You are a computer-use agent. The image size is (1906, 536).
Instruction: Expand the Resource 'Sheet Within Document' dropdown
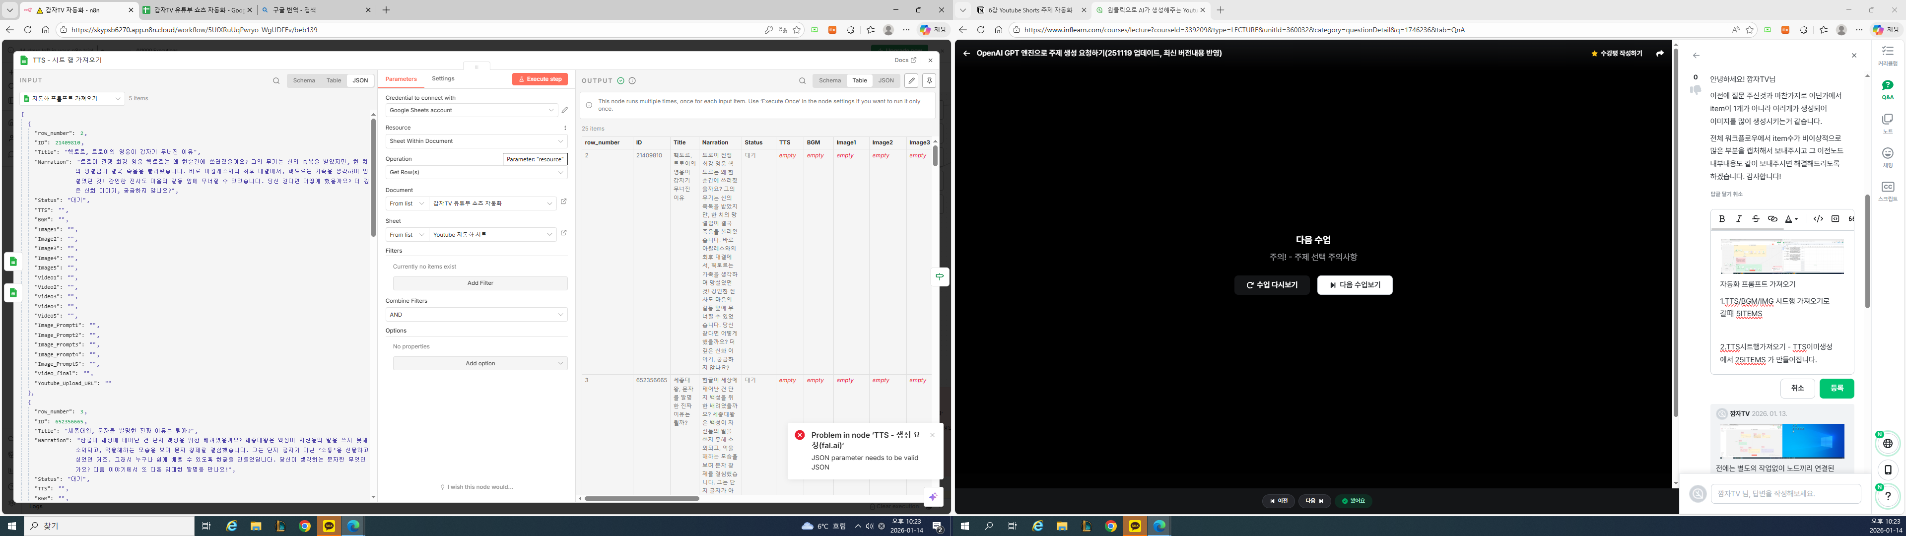pyautogui.click(x=476, y=140)
